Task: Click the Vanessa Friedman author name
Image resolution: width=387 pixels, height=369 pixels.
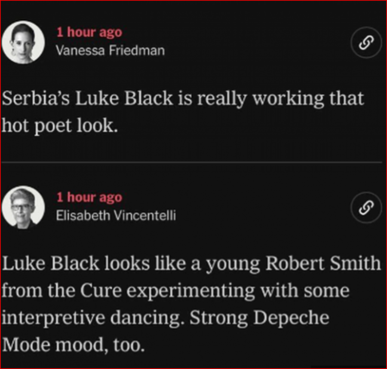Action: point(110,51)
